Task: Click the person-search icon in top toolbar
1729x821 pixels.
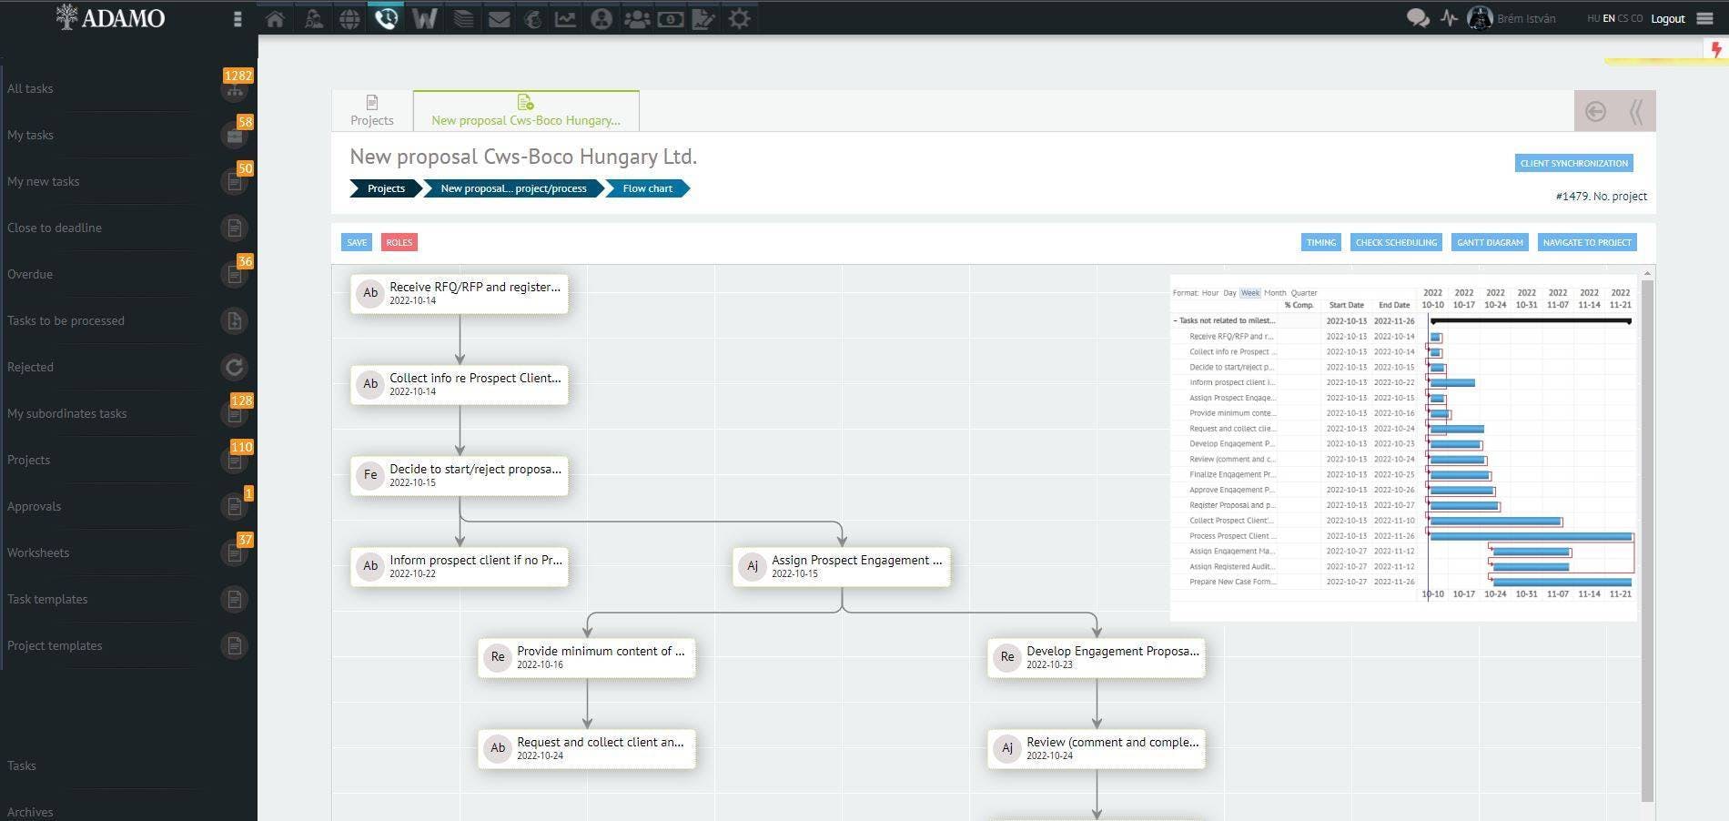Action: point(313,18)
